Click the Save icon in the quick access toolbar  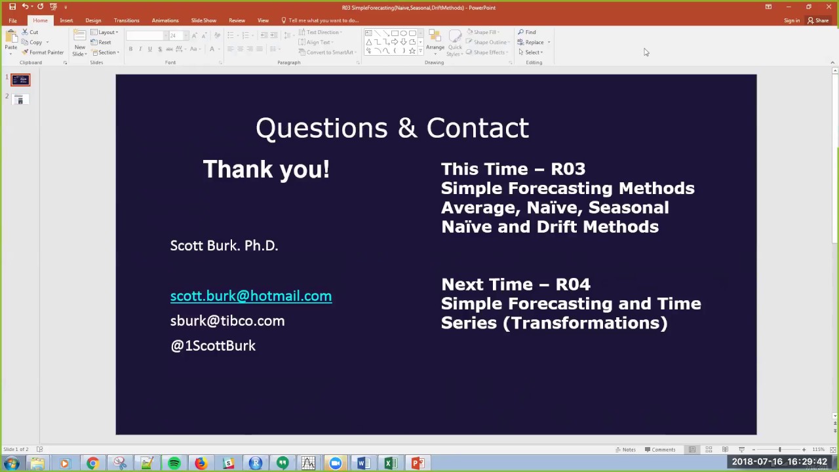coord(12,7)
